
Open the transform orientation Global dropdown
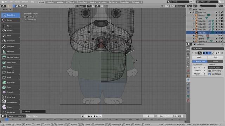pos(81,6)
